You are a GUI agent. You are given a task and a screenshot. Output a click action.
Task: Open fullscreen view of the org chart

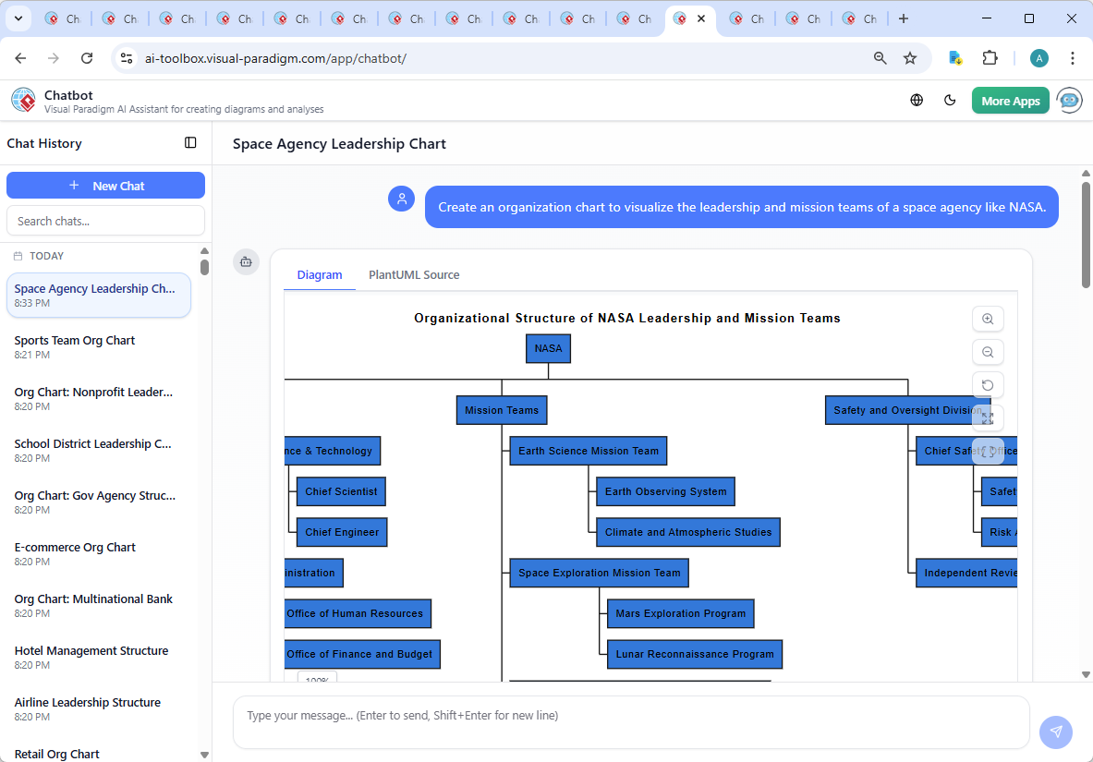tap(988, 418)
